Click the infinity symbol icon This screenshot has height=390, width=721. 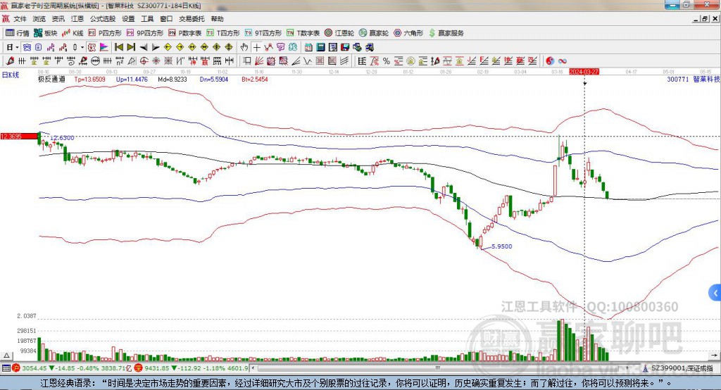(x=562, y=61)
